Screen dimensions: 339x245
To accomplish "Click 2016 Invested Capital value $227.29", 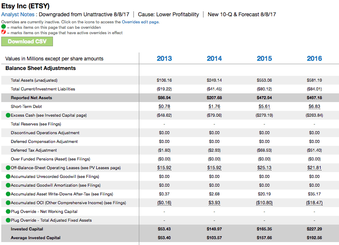I will pos(314,229).
